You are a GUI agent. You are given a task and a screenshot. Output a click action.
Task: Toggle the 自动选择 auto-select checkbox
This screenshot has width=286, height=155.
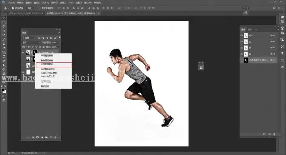click(x=13, y=8)
